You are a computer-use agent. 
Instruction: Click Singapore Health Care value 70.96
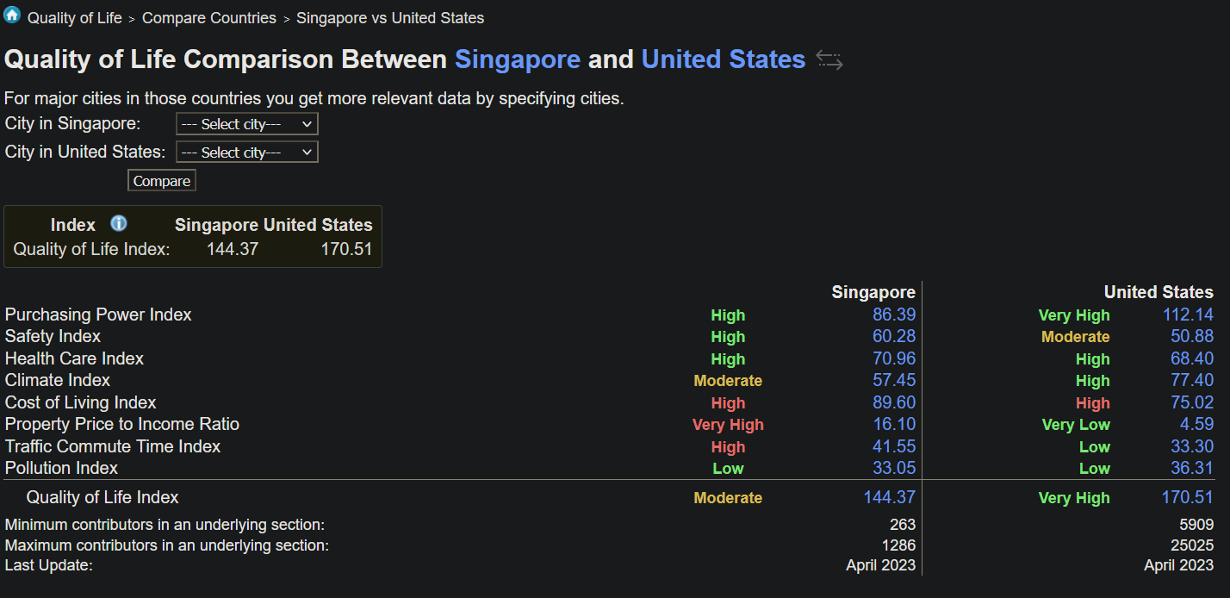(x=894, y=358)
